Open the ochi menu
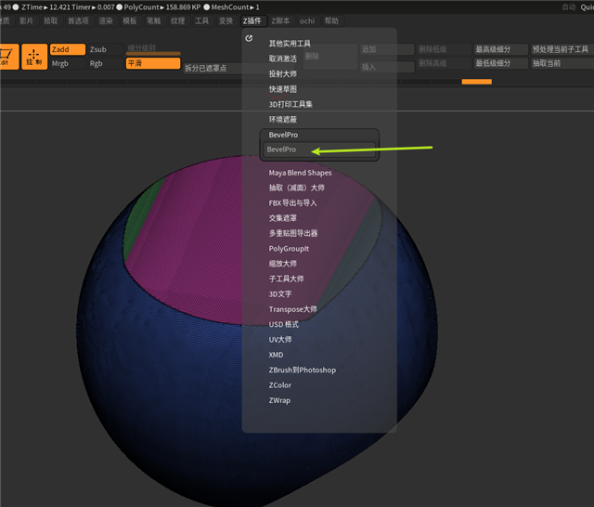This screenshot has height=507, width=594. tap(307, 20)
